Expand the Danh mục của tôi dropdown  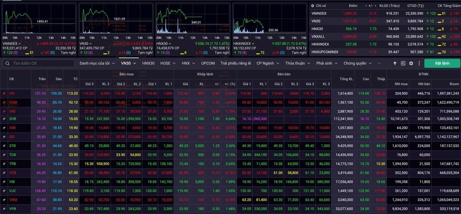[97, 63]
